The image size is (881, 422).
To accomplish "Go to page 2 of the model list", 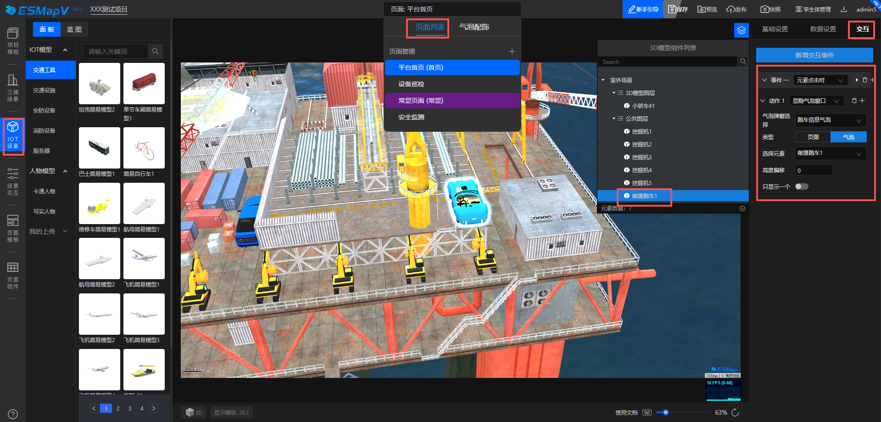I will (x=118, y=408).
